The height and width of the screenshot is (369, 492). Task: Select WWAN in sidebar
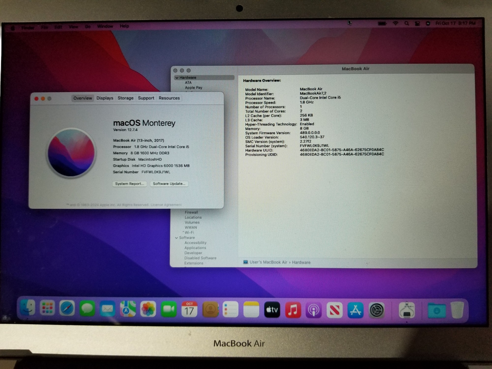point(191,228)
